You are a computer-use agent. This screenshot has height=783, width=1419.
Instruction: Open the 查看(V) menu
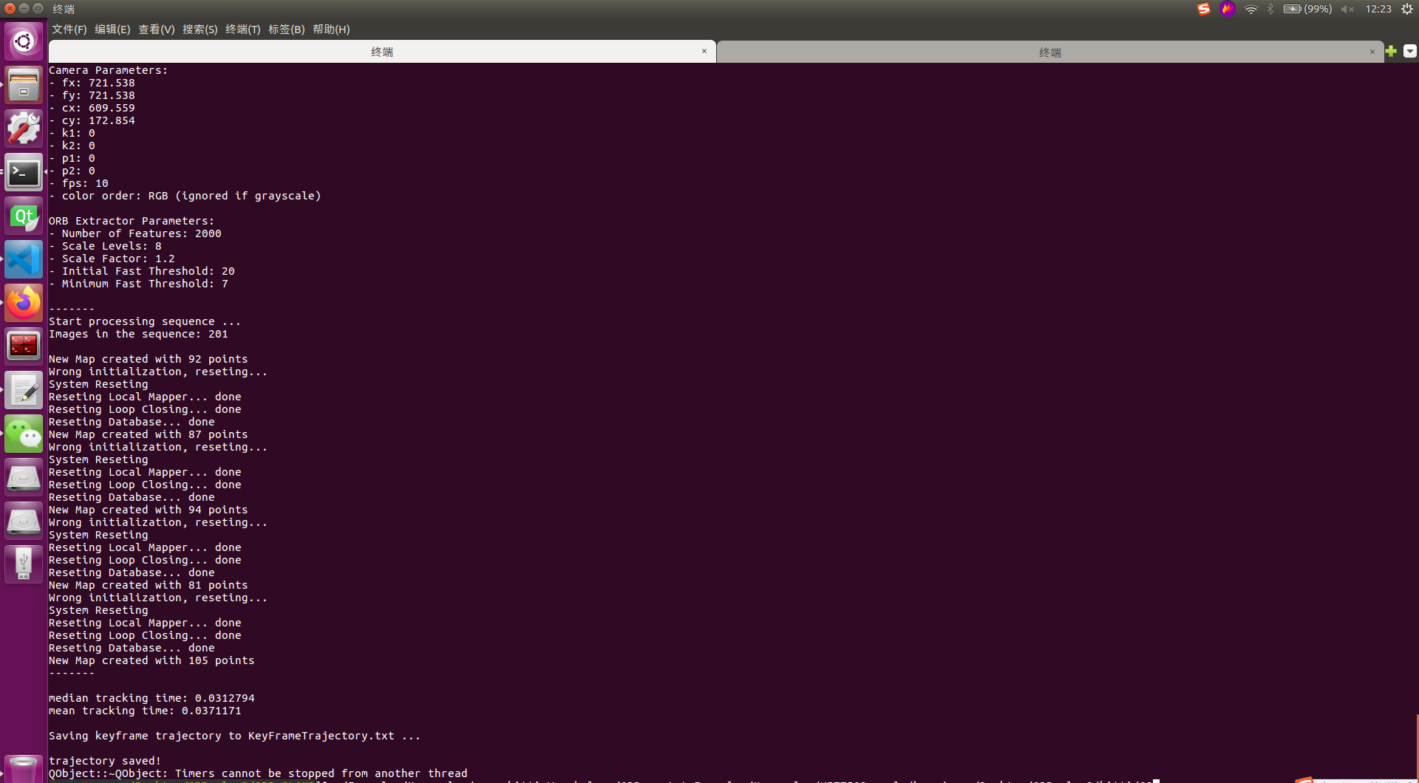(157, 30)
